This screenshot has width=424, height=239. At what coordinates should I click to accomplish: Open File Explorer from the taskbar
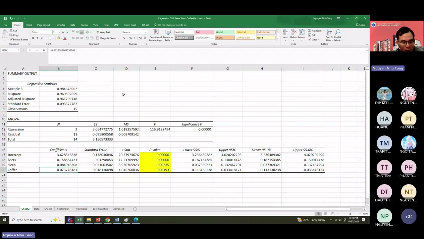coord(89,220)
